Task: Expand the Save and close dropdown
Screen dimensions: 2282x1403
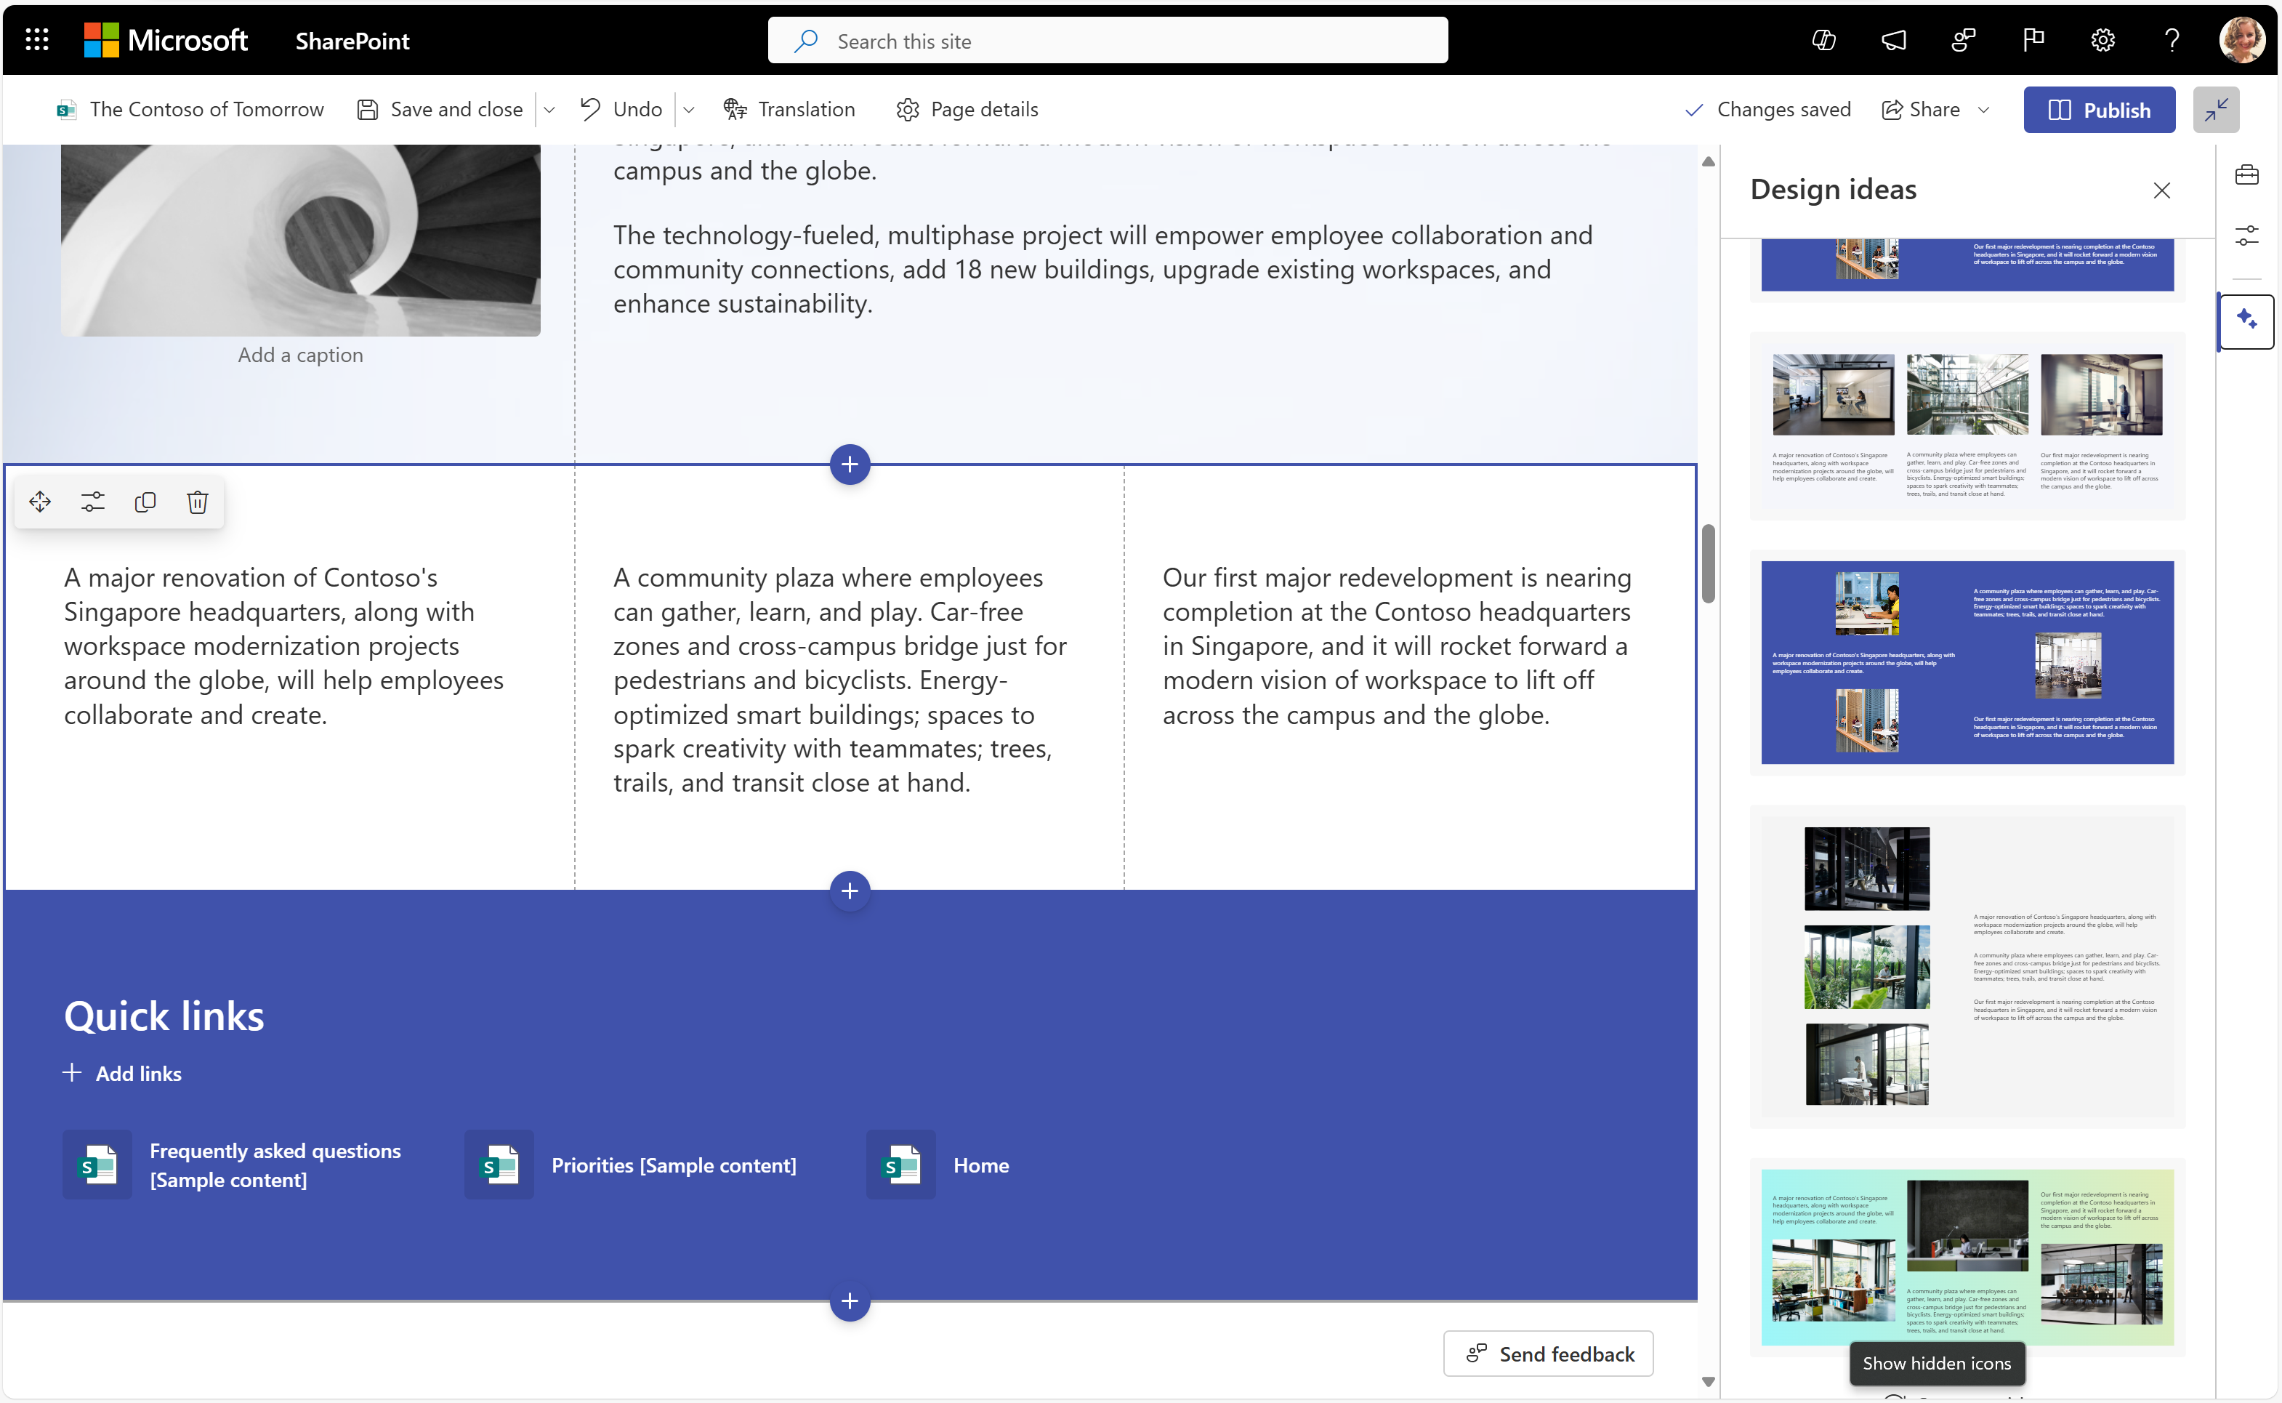Action: 551,109
